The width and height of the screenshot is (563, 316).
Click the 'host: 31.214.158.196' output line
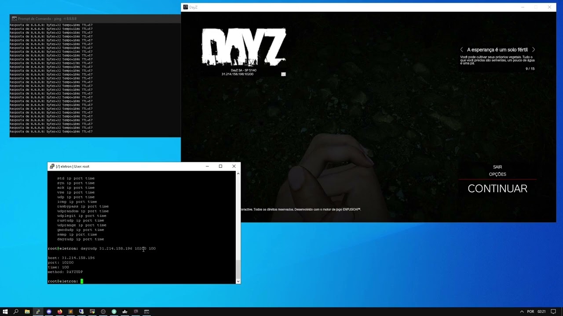[71, 258]
